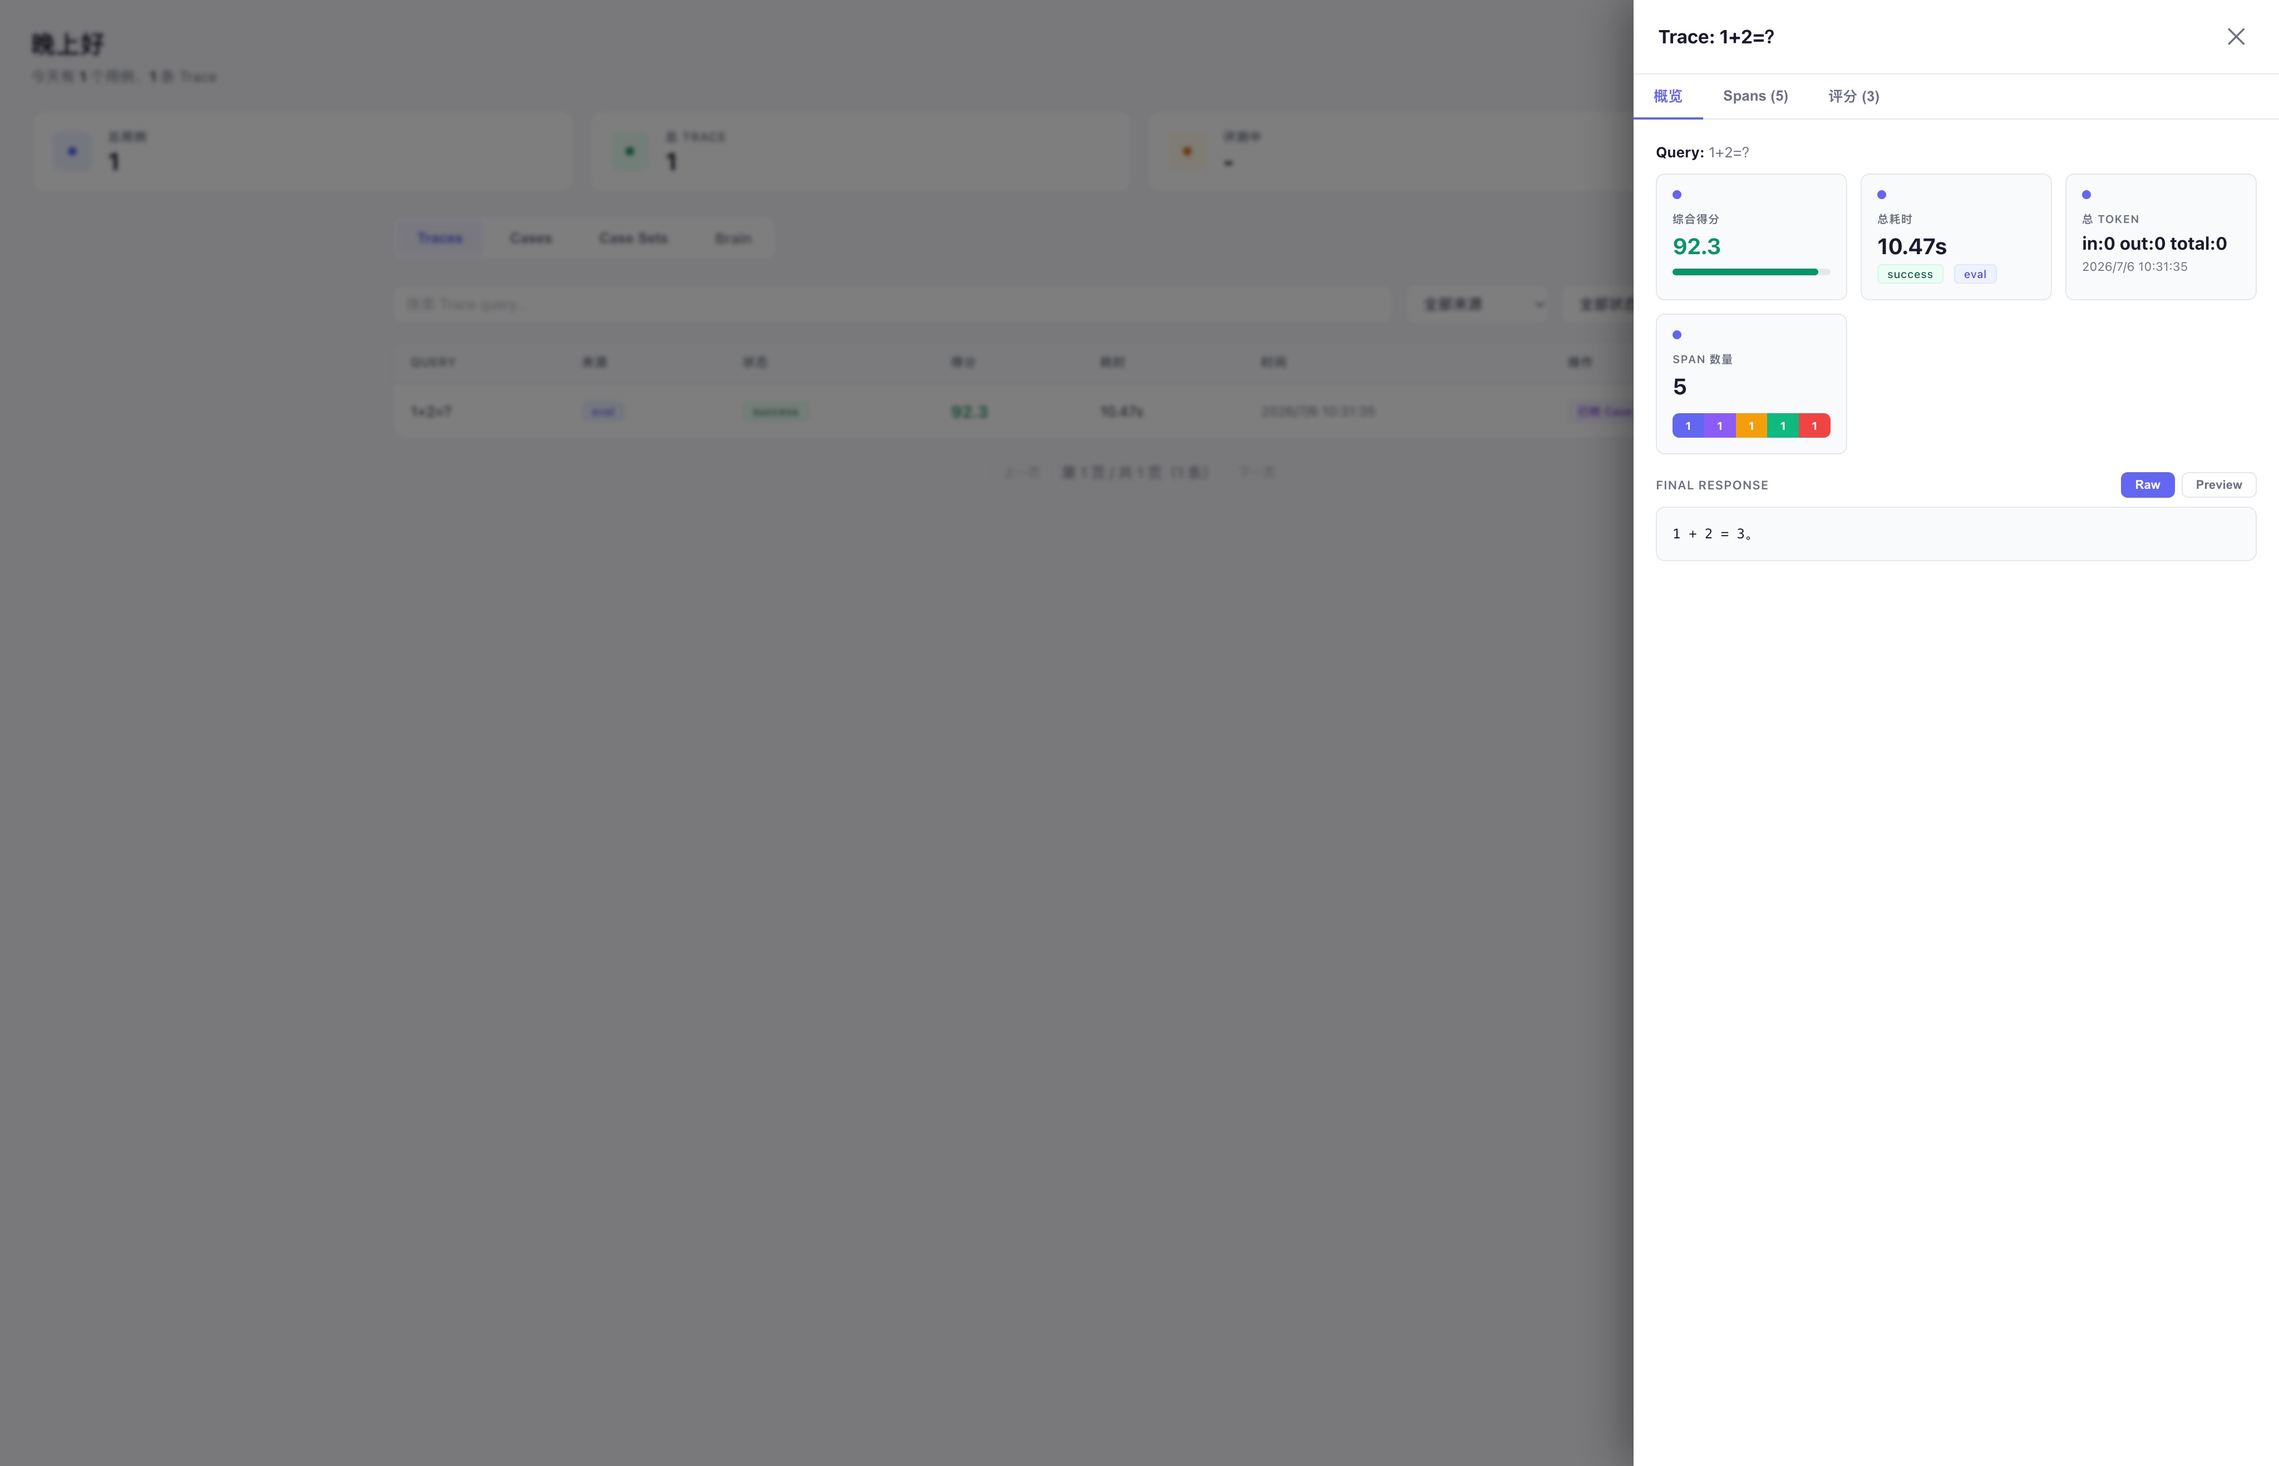Click the Query text 1+2=?
Viewport: 2279px width, 1466px height.
1729,152
